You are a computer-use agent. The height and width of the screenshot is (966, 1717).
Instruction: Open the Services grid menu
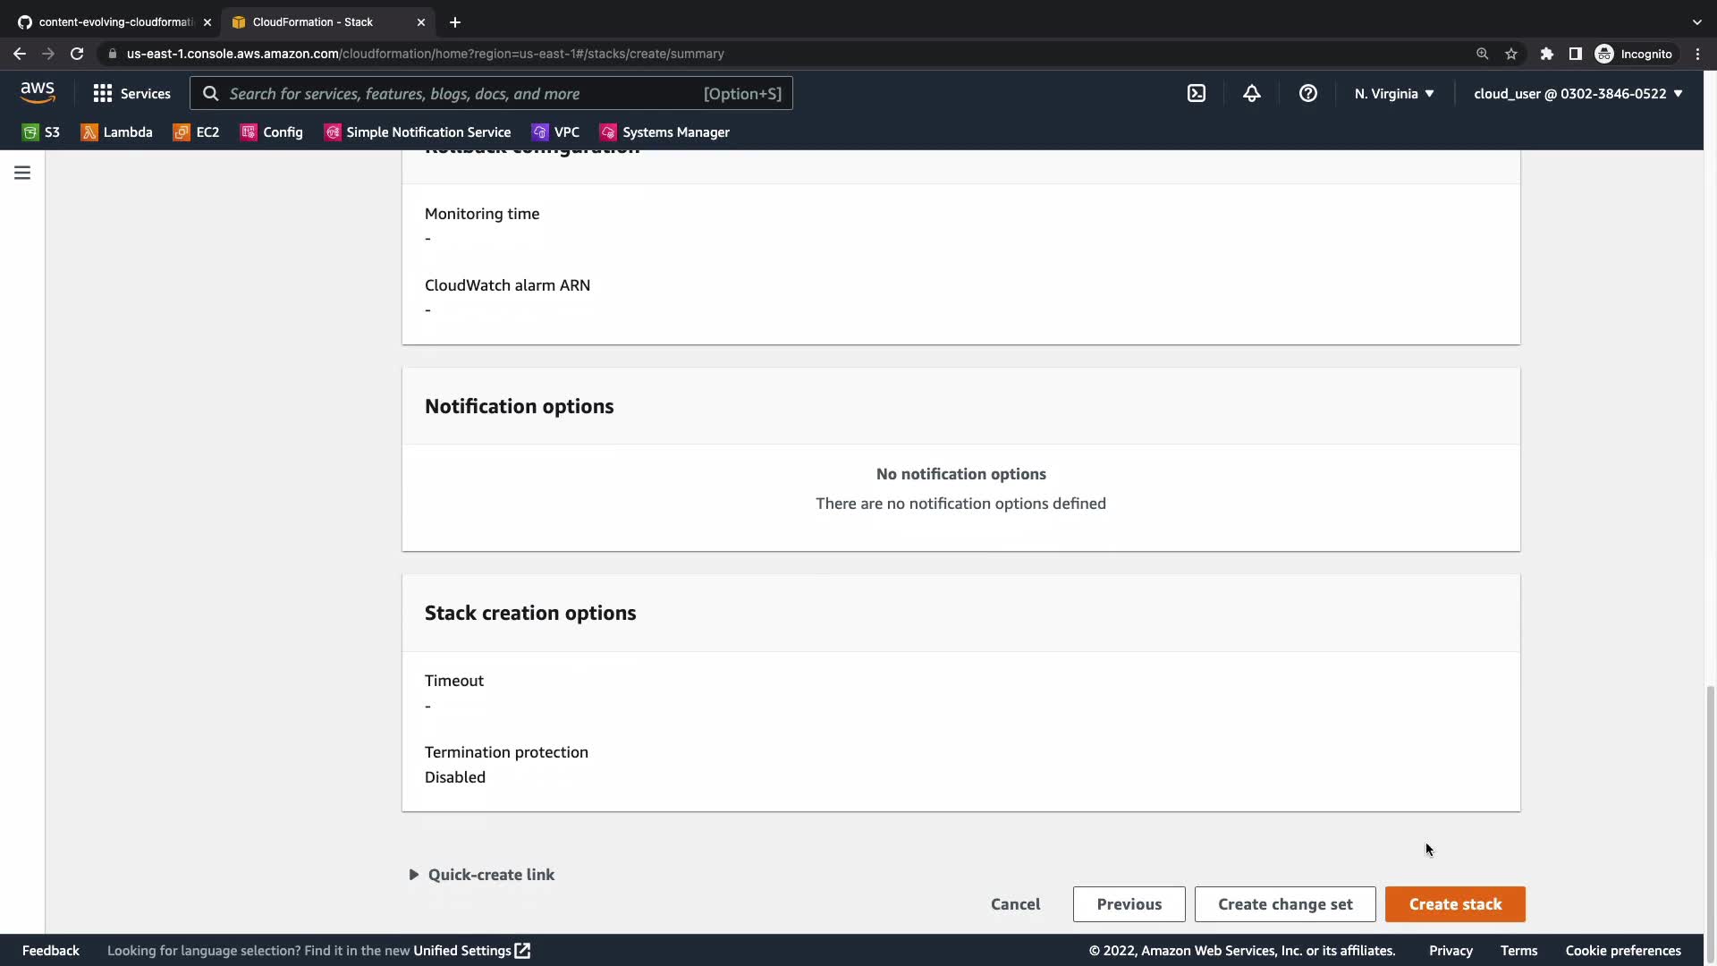point(131,94)
